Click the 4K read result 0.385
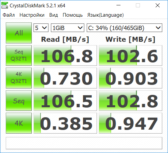Screen dimensions: 168x153 pyautogui.click(x=65, y=123)
